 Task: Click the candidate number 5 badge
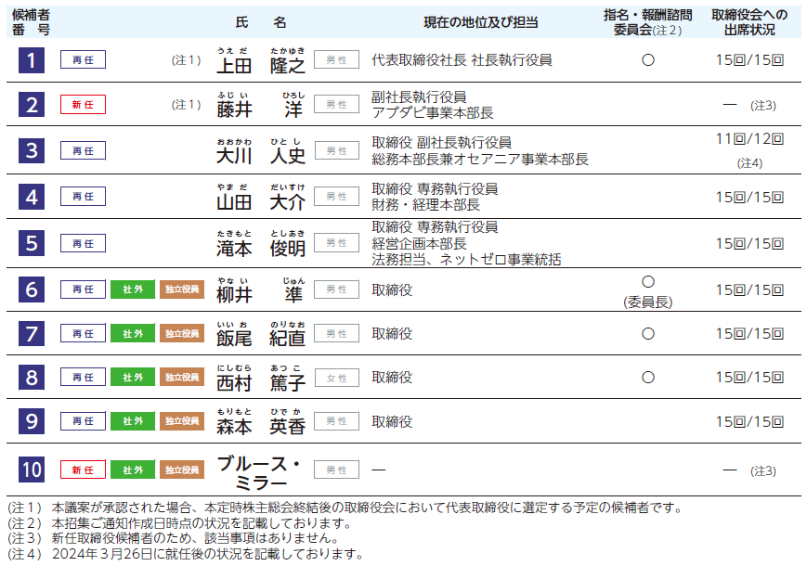[x=32, y=243]
